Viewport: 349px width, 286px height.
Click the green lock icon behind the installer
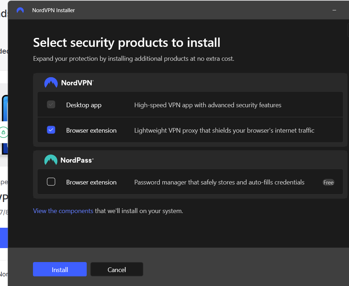(x=4, y=133)
